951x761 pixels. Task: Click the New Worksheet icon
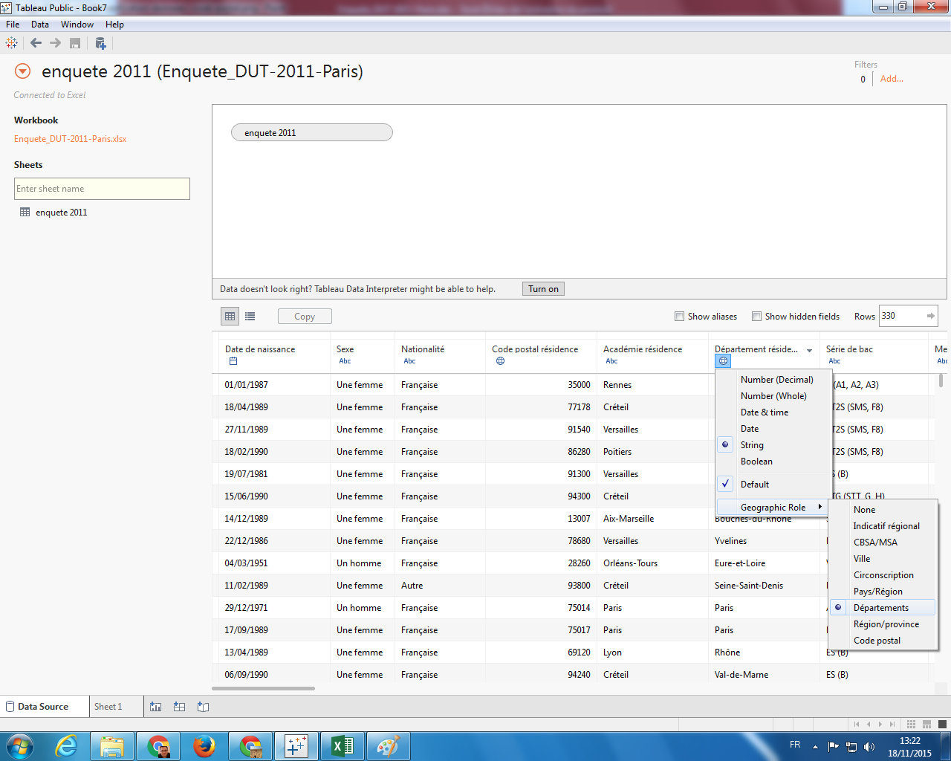tap(155, 707)
